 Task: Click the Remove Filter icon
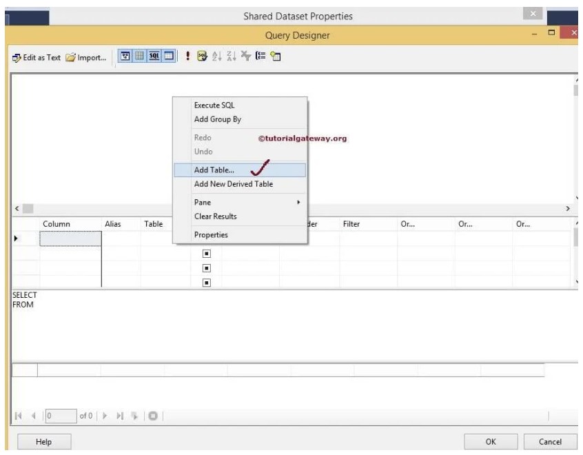[x=246, y=56]
